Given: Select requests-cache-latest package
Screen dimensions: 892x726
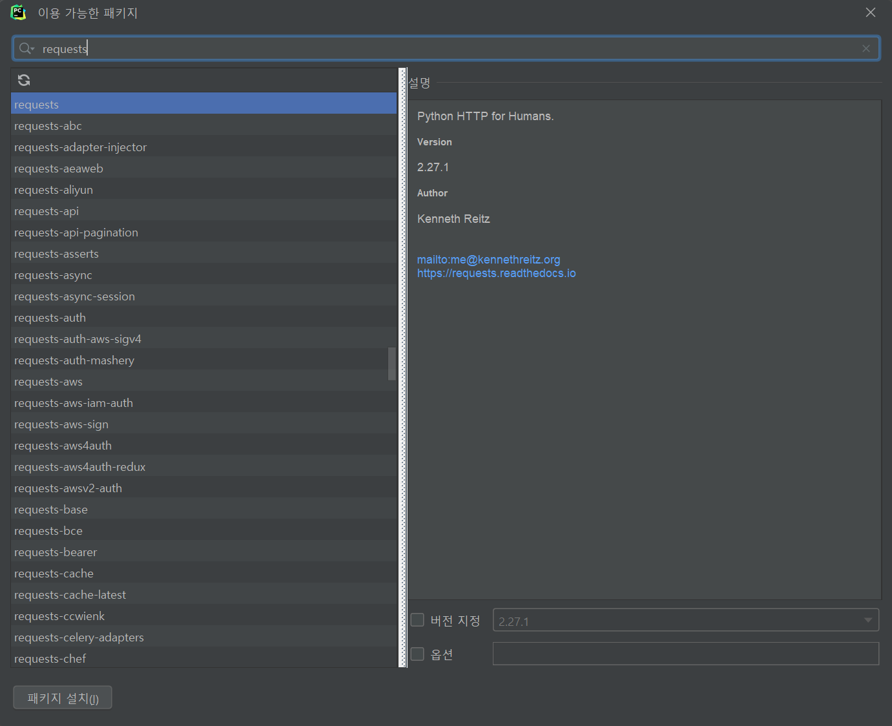Looking at the screenshot, I should coord(203,595).
